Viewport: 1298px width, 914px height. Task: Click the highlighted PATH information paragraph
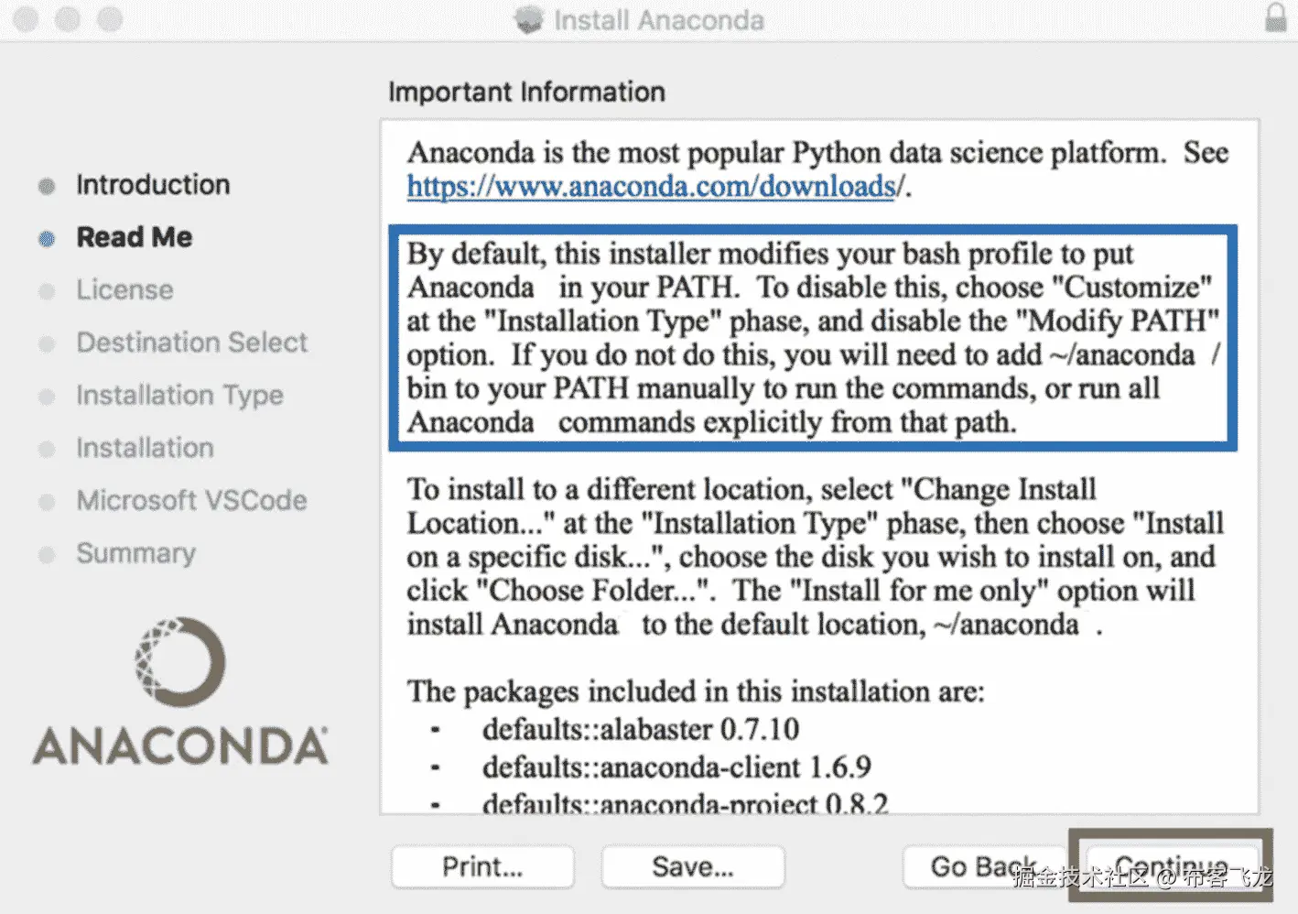(813, 338)
